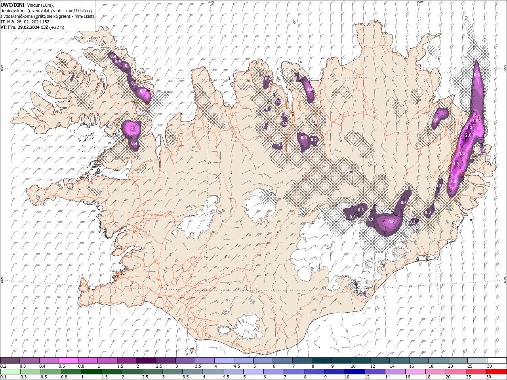The height and width of the screenshot is (380, 507).
Task: Select the upper legend 1.5 magenta-purple swatch
Action: 127,361
